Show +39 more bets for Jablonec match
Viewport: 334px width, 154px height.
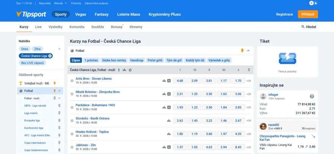coord(249,148)
